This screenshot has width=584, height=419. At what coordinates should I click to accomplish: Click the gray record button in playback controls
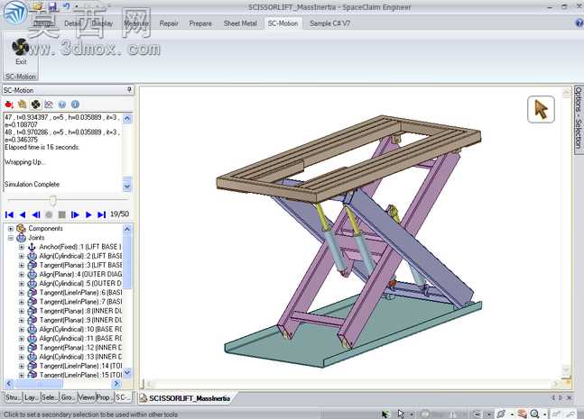pos(49,214)
